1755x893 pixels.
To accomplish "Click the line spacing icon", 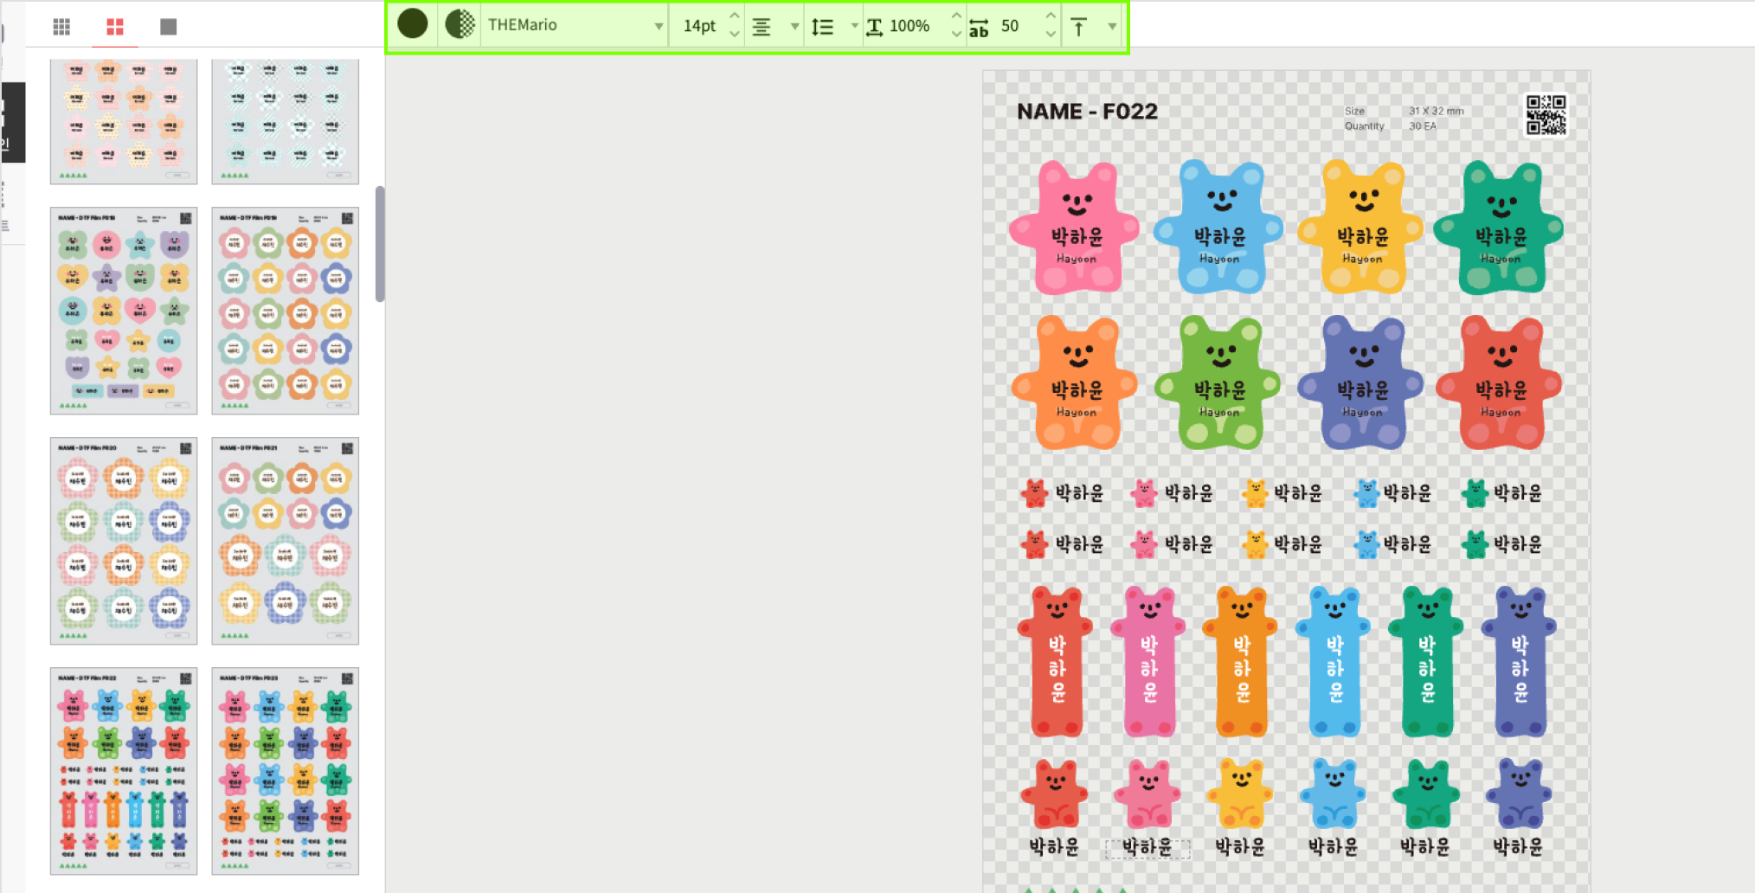I will [x=823, y=27].
